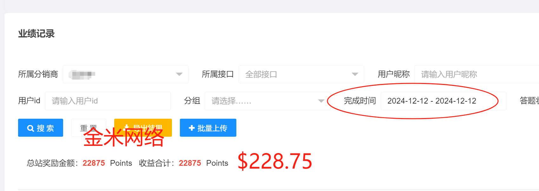Click the 完成时间 field label
This screenshot has height=191, width=539.
(360, 101)
